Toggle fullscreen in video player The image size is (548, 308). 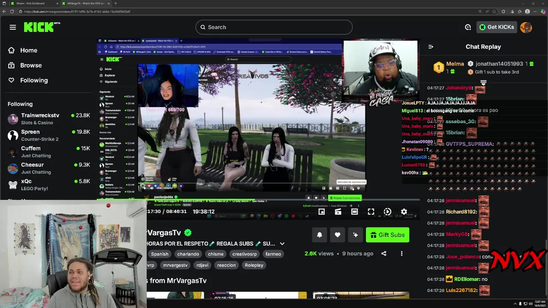(x=371, y=212)
